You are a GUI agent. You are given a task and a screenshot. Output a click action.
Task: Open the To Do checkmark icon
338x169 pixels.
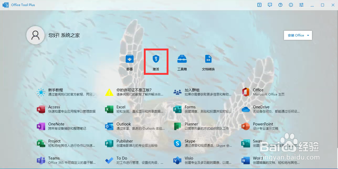click(x=109, y=161)
